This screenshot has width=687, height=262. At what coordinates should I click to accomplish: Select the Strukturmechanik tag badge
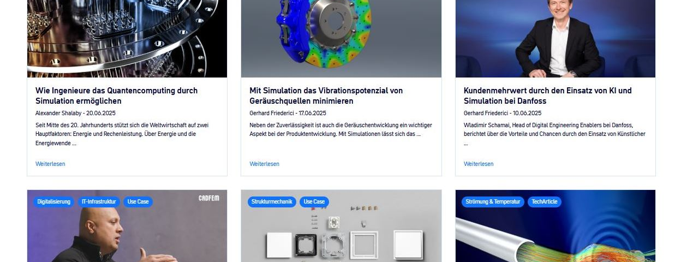(272, 202)
